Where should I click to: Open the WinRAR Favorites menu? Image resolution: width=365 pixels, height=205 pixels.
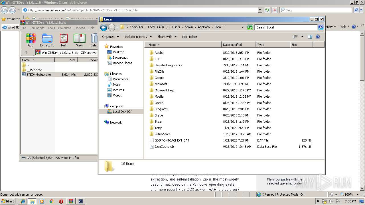pos(65,28)
